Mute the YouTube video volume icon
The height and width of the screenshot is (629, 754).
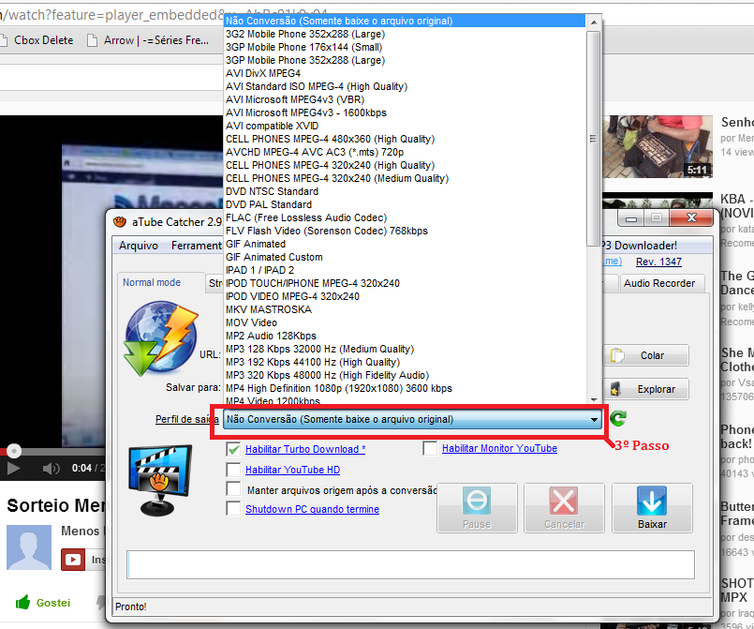51,469
